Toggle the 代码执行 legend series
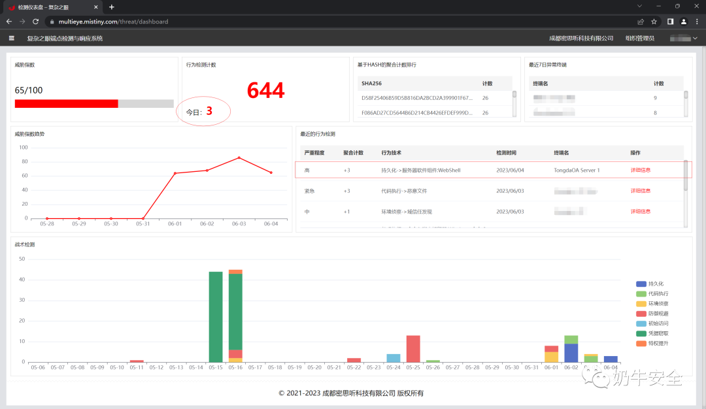Screen dimensions: 706x409 652,294
